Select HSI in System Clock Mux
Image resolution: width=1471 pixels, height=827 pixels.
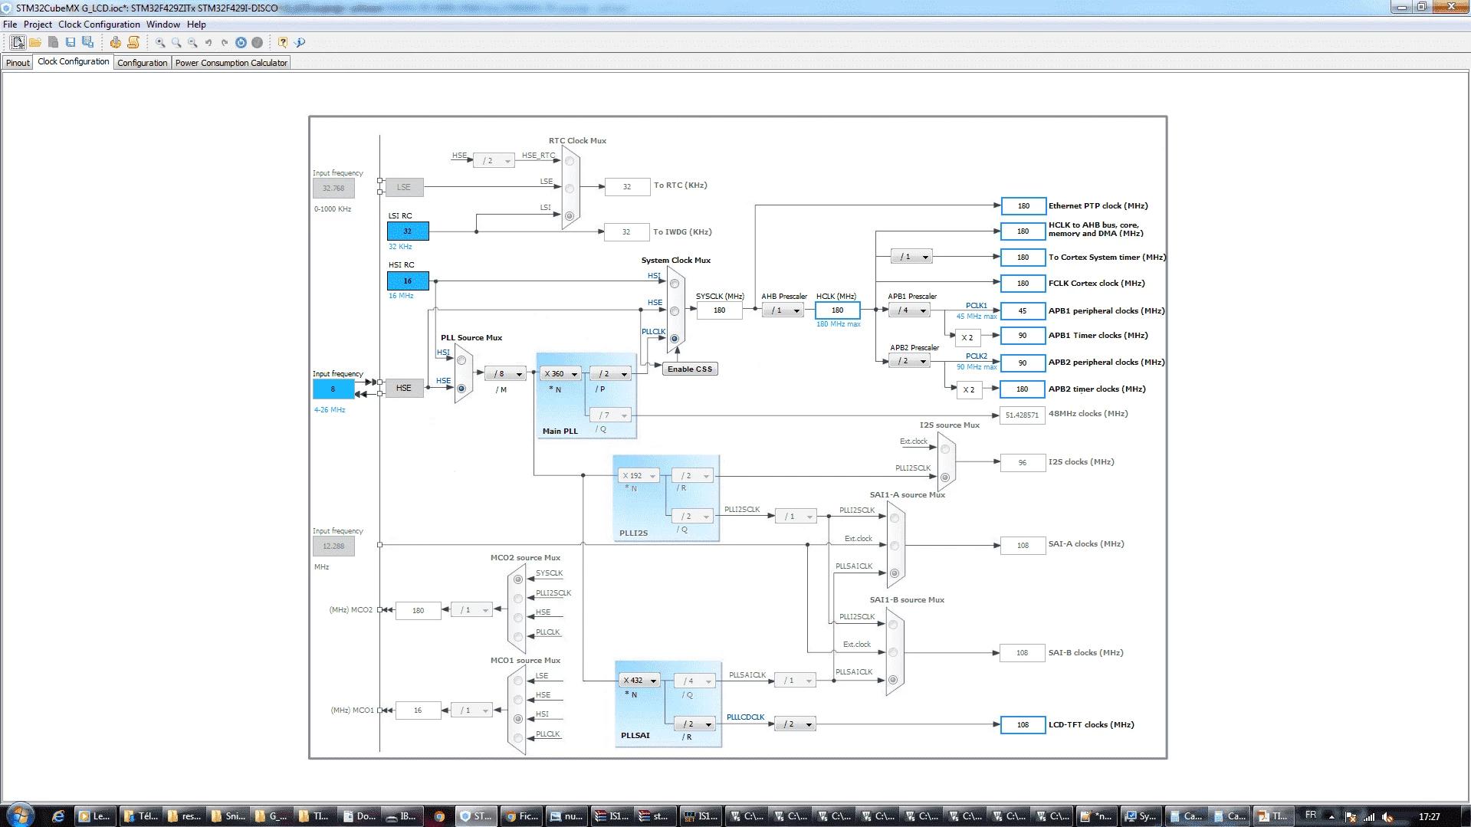675,284
